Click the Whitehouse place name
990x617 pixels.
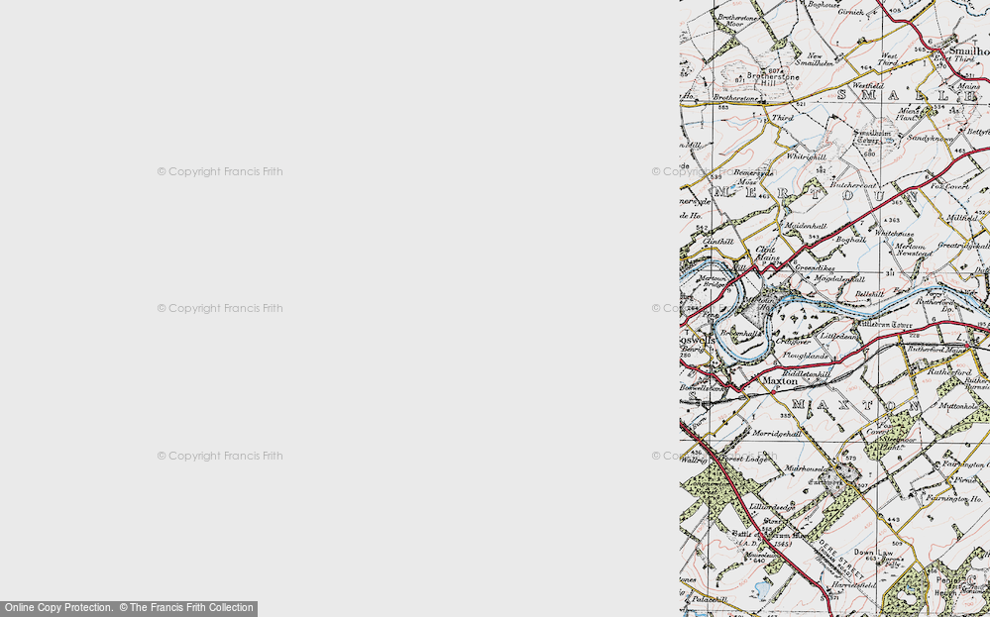(x=894, y=234)
